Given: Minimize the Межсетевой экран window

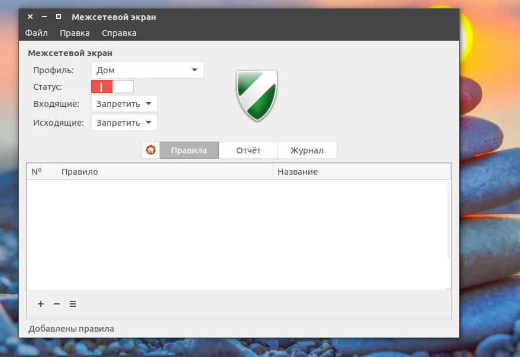Looking at the screenshot, I should click(x=44, y=17).
